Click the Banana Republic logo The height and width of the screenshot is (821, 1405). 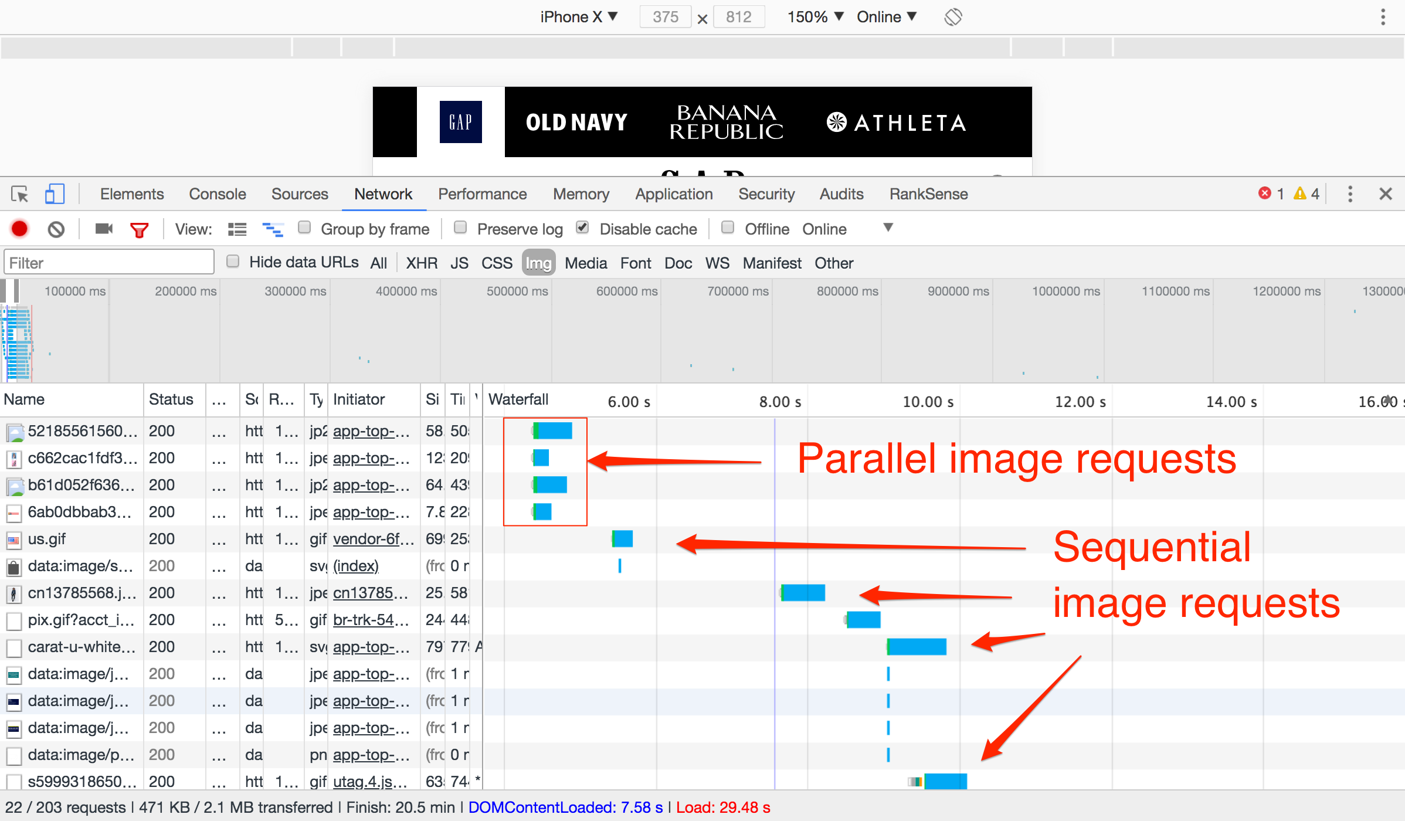point(727,122)
